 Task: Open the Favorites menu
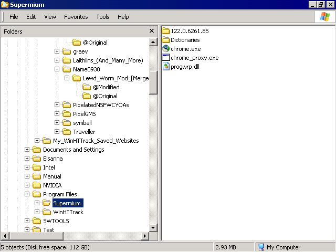[x=76, y=17]
